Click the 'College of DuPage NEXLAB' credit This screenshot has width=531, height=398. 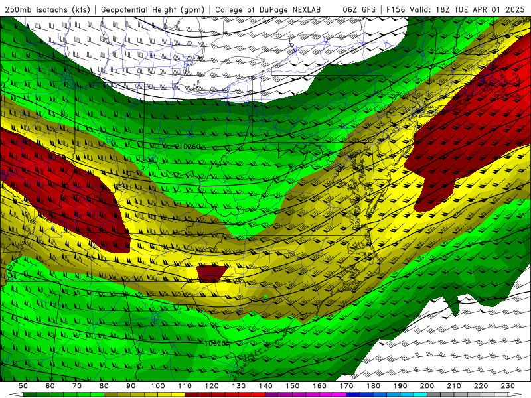tap(268, 10)
